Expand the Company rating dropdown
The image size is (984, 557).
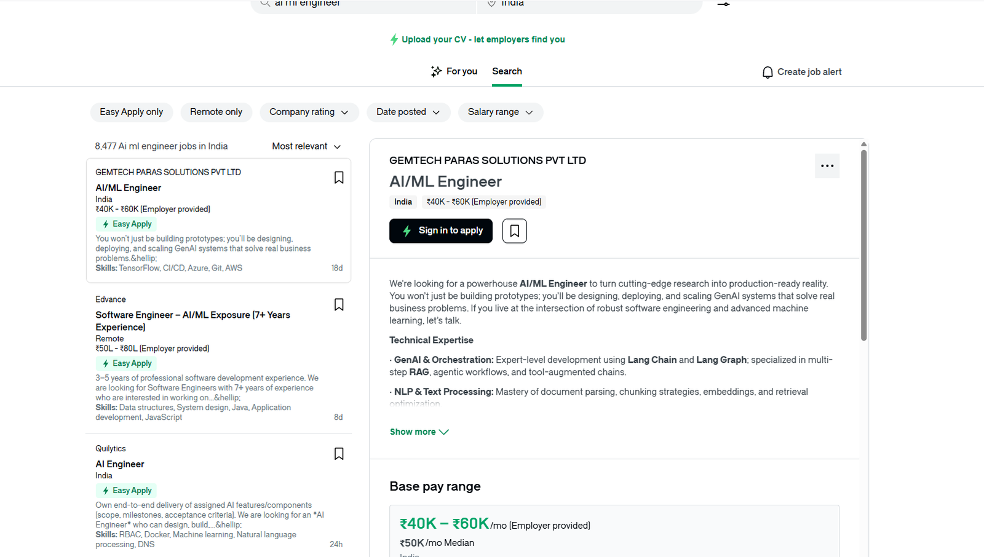pos(309,112)
